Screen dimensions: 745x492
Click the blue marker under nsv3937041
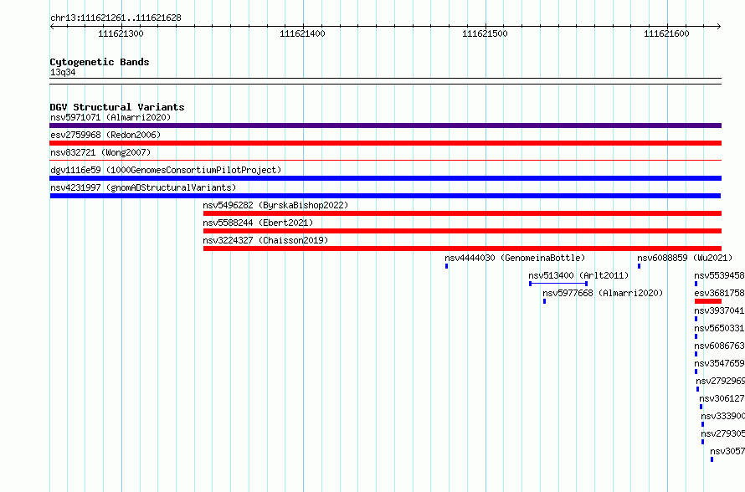click(696, 319)
